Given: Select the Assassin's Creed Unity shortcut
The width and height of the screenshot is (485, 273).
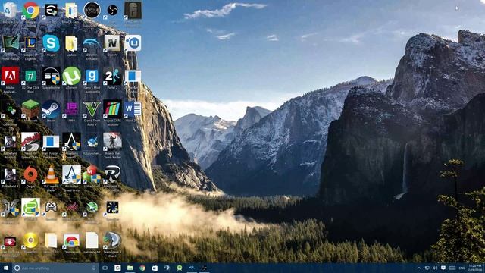Looking at the screenshot, I should coord(71,174).
